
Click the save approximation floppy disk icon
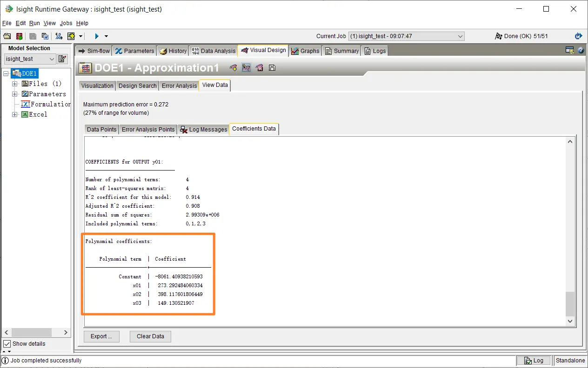(x=272, y=68)
